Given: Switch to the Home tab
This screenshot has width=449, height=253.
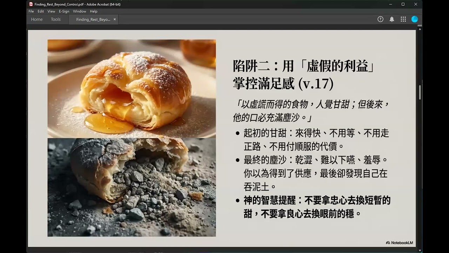Looking at the screenshot, I should pyautogui.click(x=37, y=19).
